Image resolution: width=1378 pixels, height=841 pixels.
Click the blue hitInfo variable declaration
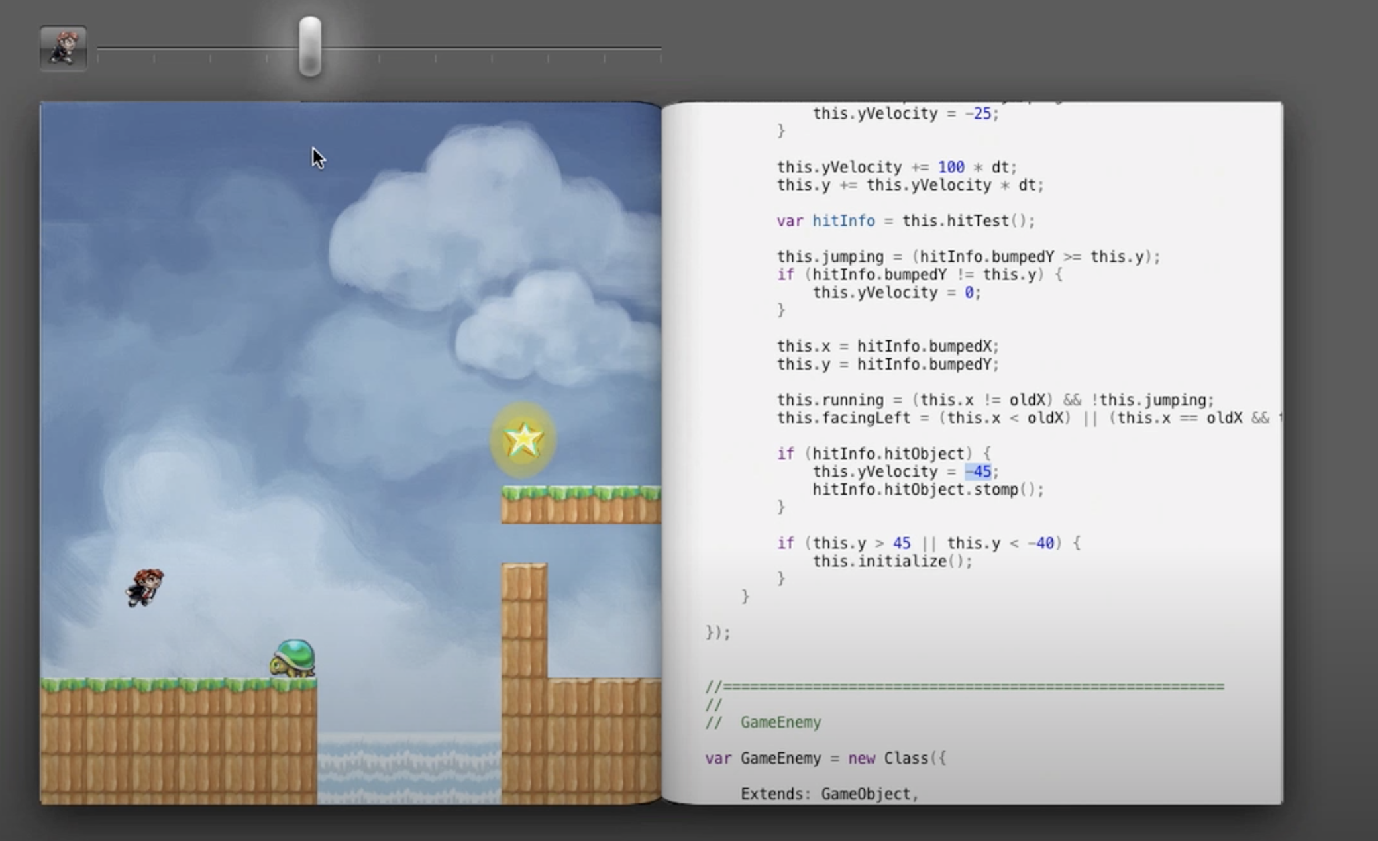843,221
